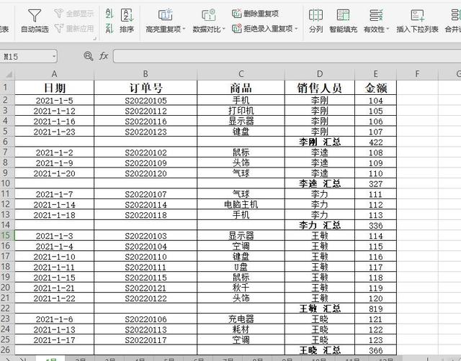Select column A header
Image resolution: width=461 pixels, height=361 pixels.
55,74
